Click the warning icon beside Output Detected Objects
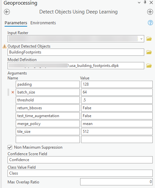The image size is (155, 188). tap(5, 46)
